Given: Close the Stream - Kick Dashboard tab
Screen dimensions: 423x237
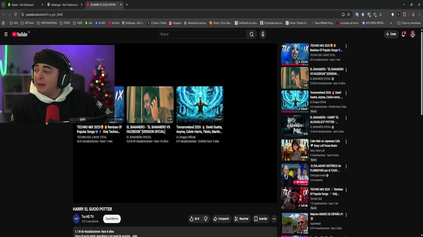Looking at the screenshot, I should [42, 5].
